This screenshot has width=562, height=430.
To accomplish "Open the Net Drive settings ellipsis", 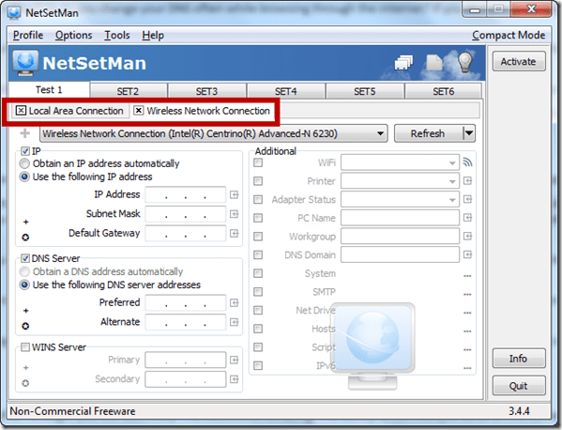I will pos(467,313).
